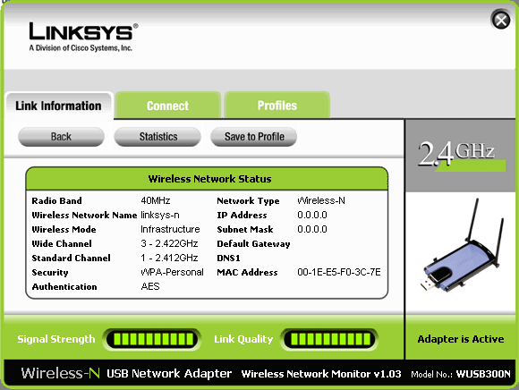Click the Wireless Network Name label
Screen dimensions: 519x390
coord(84,215)
